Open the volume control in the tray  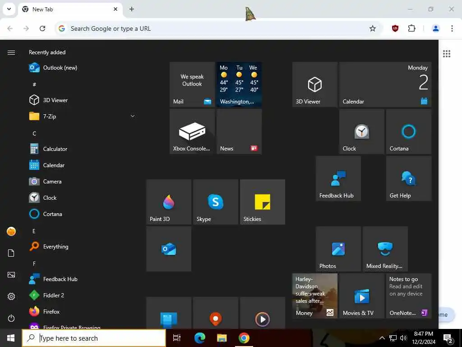click(403, 338)
